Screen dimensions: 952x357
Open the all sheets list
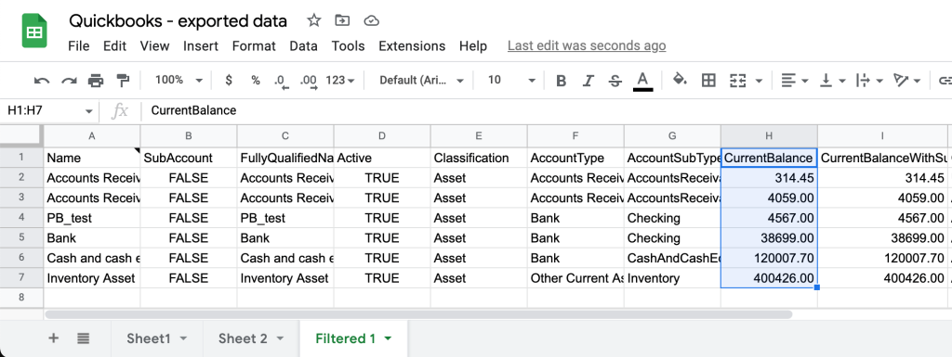tap(83, 338)
